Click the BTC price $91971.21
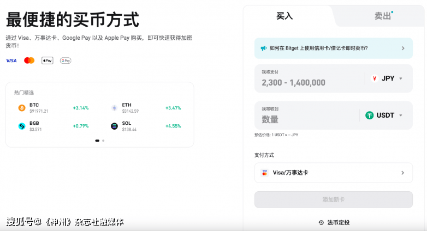The image size is (427, 231). (x=39, y=111)
